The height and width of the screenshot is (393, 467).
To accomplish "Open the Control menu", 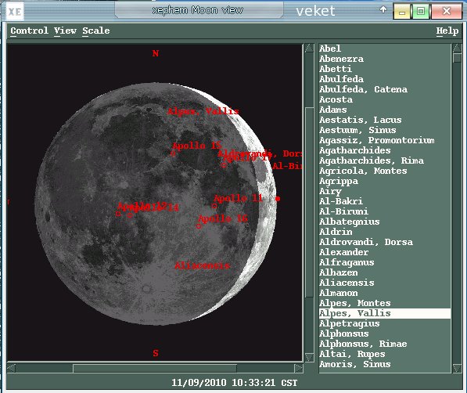I will coord(29,31).
